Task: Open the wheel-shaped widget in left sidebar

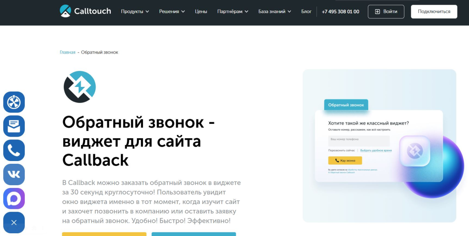Action: 14,102
